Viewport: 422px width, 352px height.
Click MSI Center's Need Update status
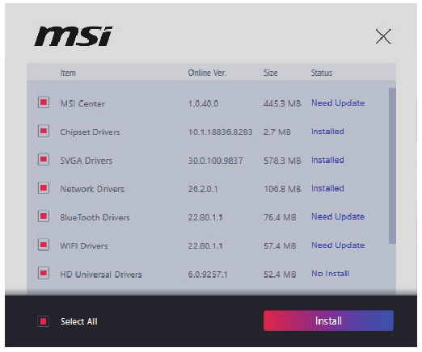pyautogui.click(x=338, y=103)
